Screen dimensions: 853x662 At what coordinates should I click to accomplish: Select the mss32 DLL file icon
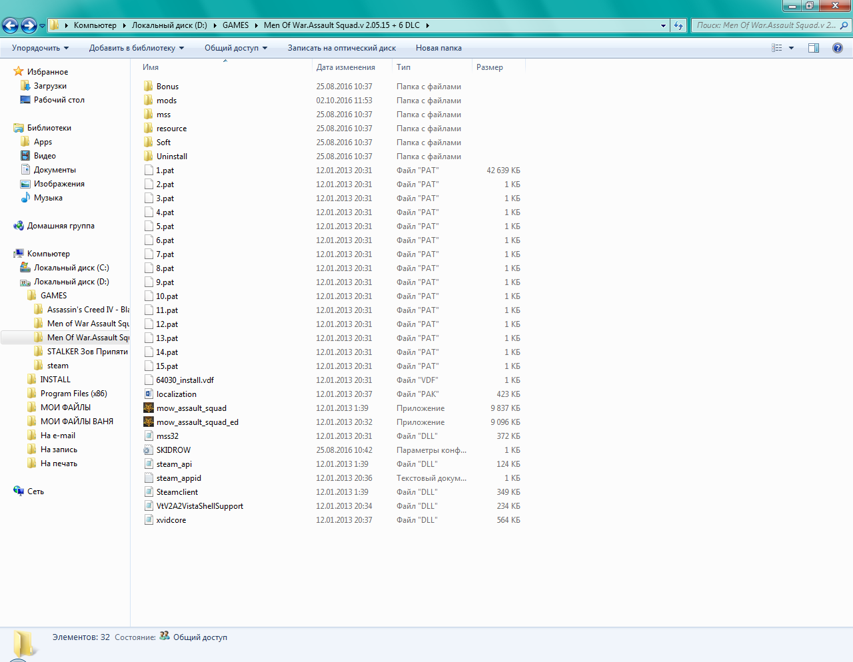point(149,436)
